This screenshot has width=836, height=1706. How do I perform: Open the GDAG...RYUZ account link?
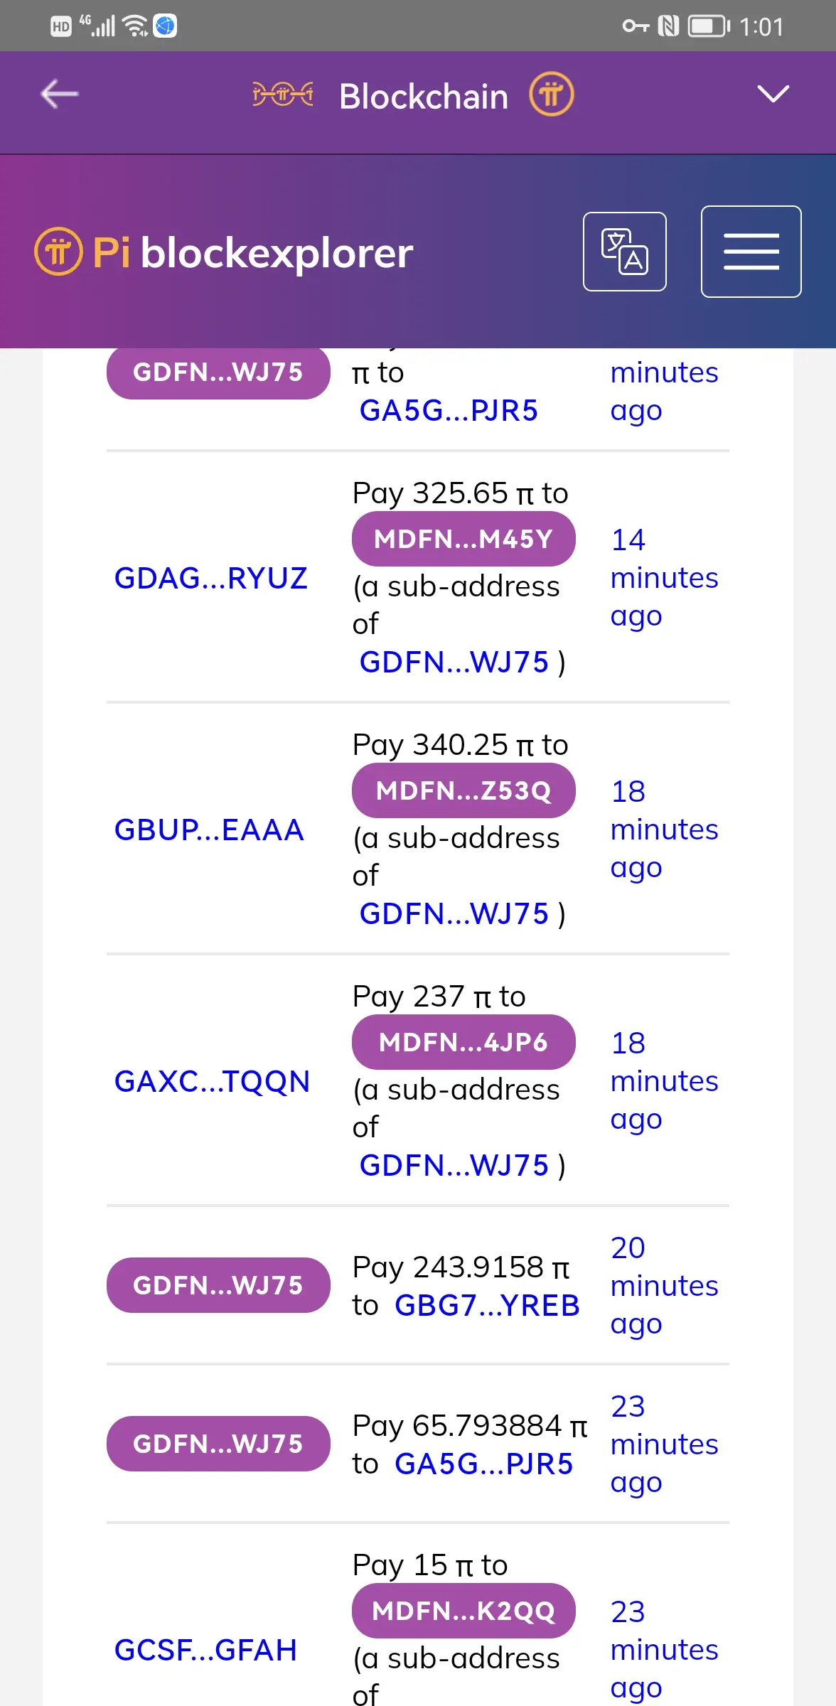pos(210,578)
